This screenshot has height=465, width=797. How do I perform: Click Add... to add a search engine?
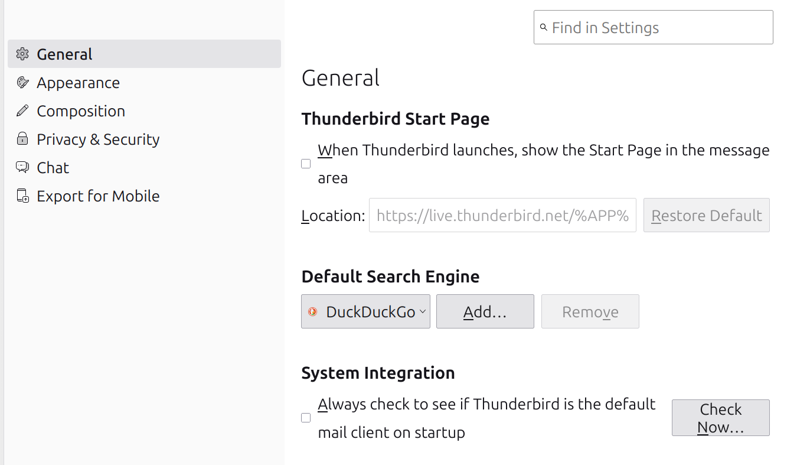click(485, 311)
